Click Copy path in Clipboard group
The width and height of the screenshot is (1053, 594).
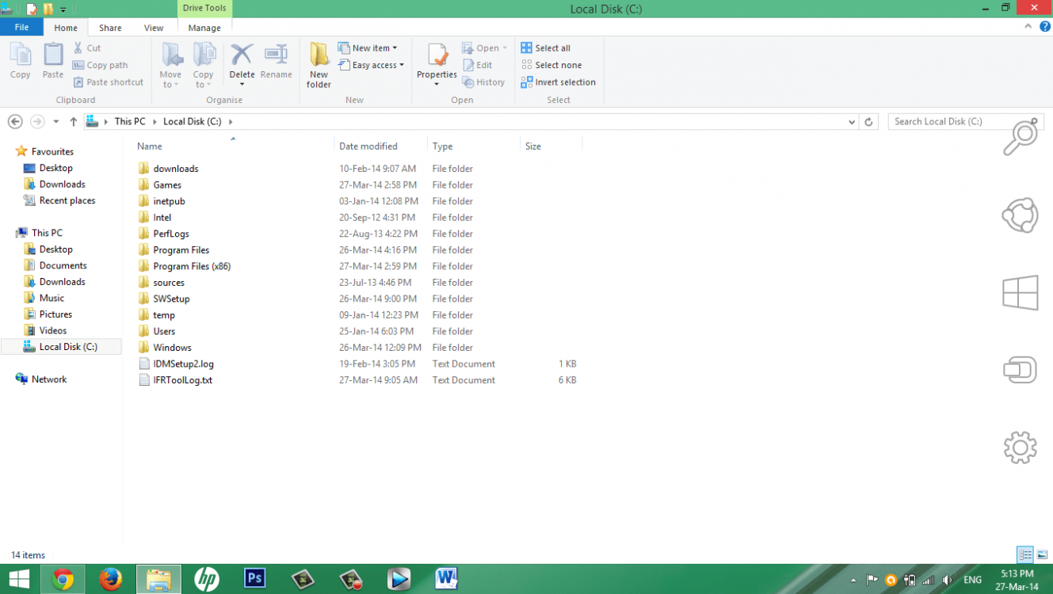click(x=100, y=65)
